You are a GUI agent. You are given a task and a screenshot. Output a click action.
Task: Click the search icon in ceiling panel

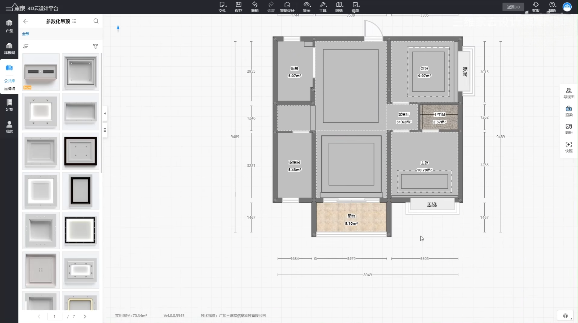tap(96, 21)
